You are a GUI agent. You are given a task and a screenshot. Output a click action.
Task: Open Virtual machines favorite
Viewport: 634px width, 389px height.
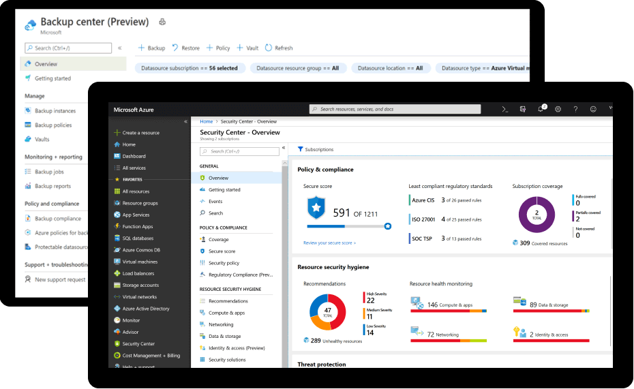pyautogui.click(x=136, y=262)
